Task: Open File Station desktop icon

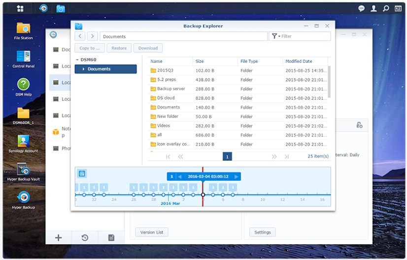Action: (23, 31)
